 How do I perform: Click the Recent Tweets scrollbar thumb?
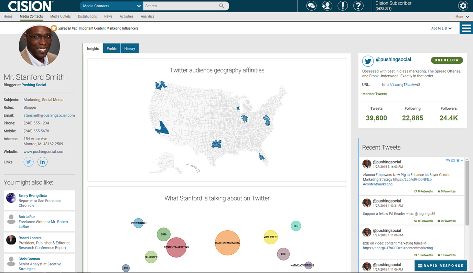467,193
